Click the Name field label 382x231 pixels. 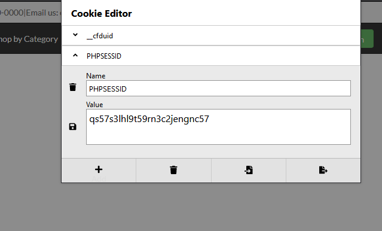(x=96, y=76)
